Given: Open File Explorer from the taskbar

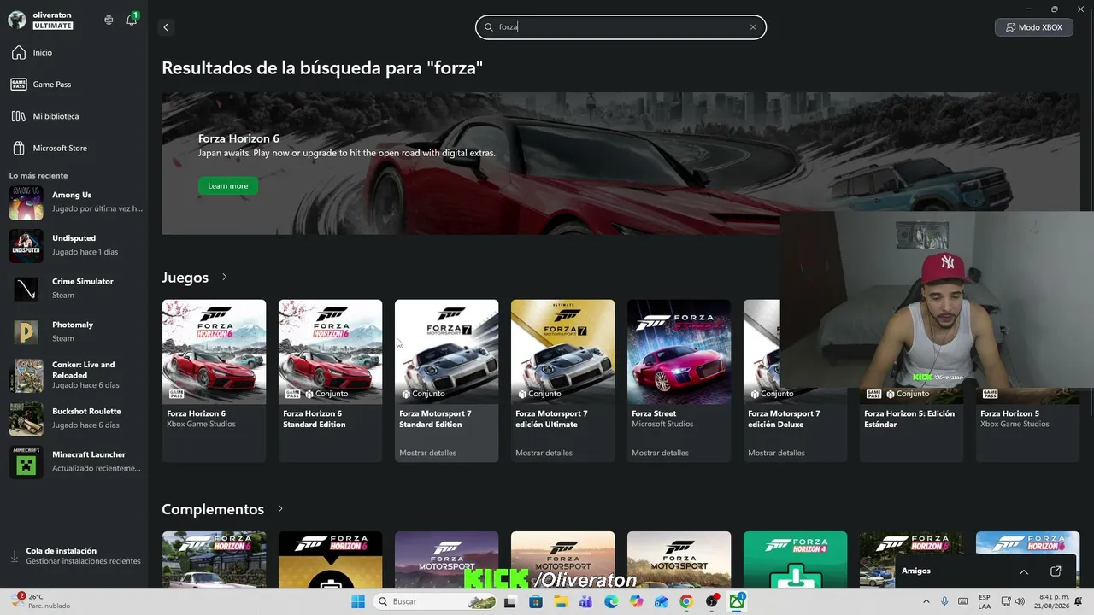Looking at the screenshot, I should point(561,601).
